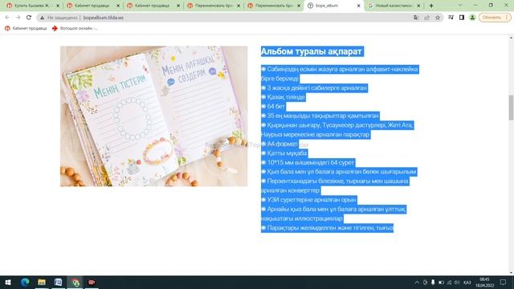Toggle the browser side panel
This screenshot has height=289, width=514.
point(462,18)
